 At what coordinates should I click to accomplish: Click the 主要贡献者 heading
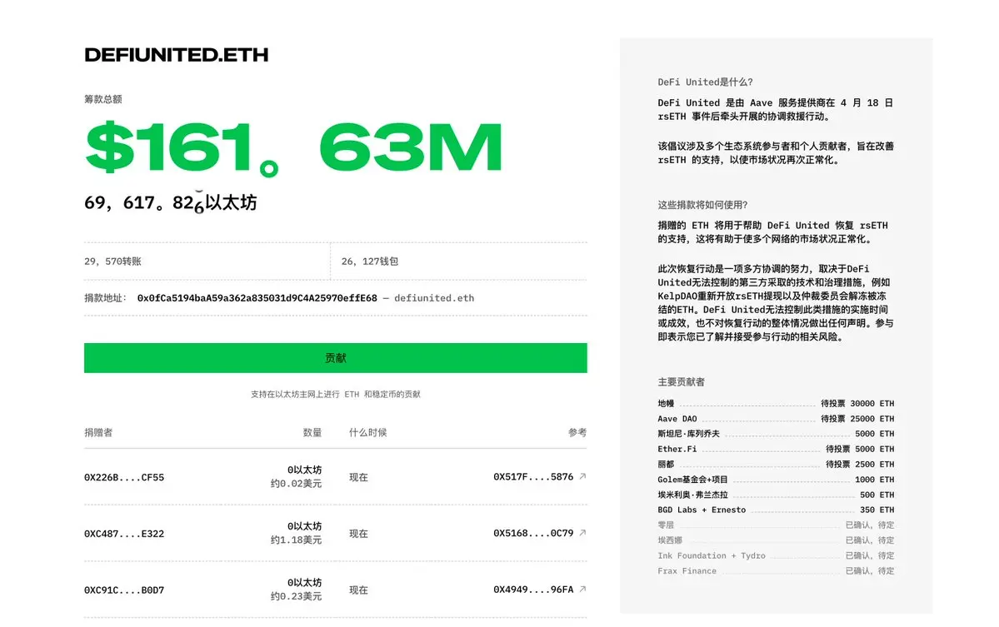tap(681, 382)
